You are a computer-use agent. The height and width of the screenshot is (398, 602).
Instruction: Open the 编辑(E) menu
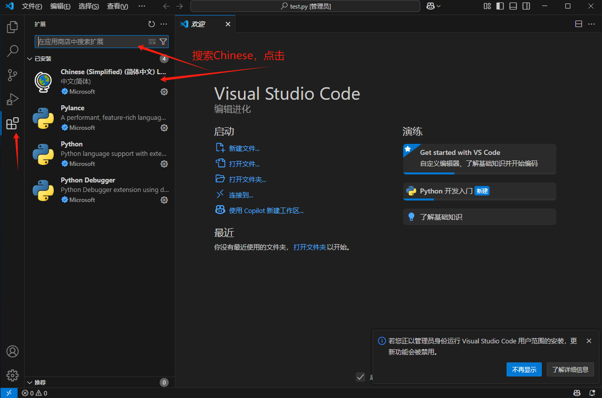pyautogui.click(x=60, y=6)
